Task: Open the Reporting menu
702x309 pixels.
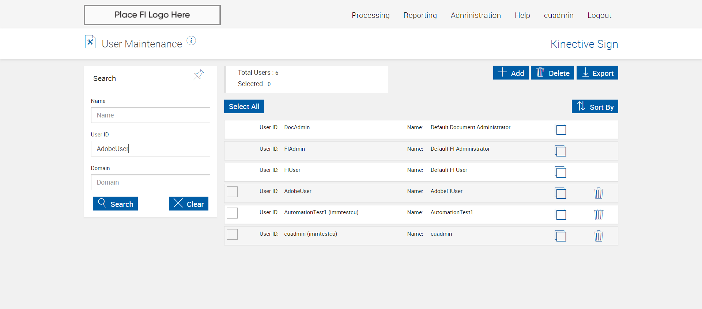Action: pyautogui.click(x=420, y=15)
